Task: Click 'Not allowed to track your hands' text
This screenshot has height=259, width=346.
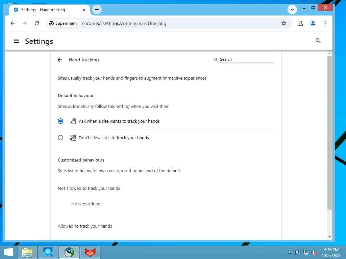Action: (x=89, y=189)
